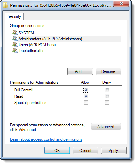137x165 pixels.
Task: Click the Administrators group icon
Action: point(15,39)
